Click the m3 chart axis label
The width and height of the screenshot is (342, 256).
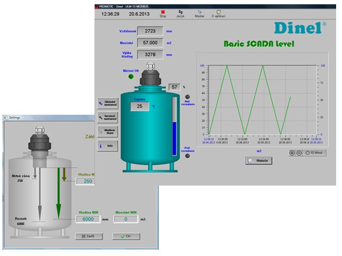pyautogui.click(x=259, y=151)
